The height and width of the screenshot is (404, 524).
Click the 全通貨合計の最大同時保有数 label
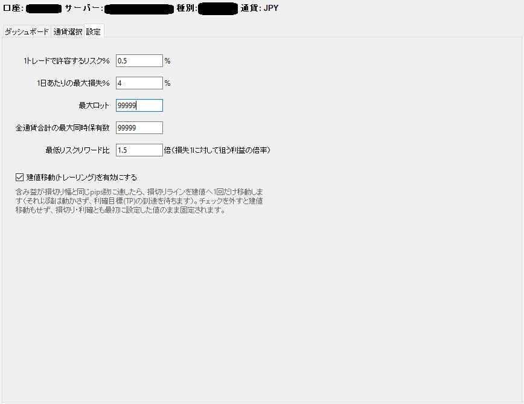(63, 127)
